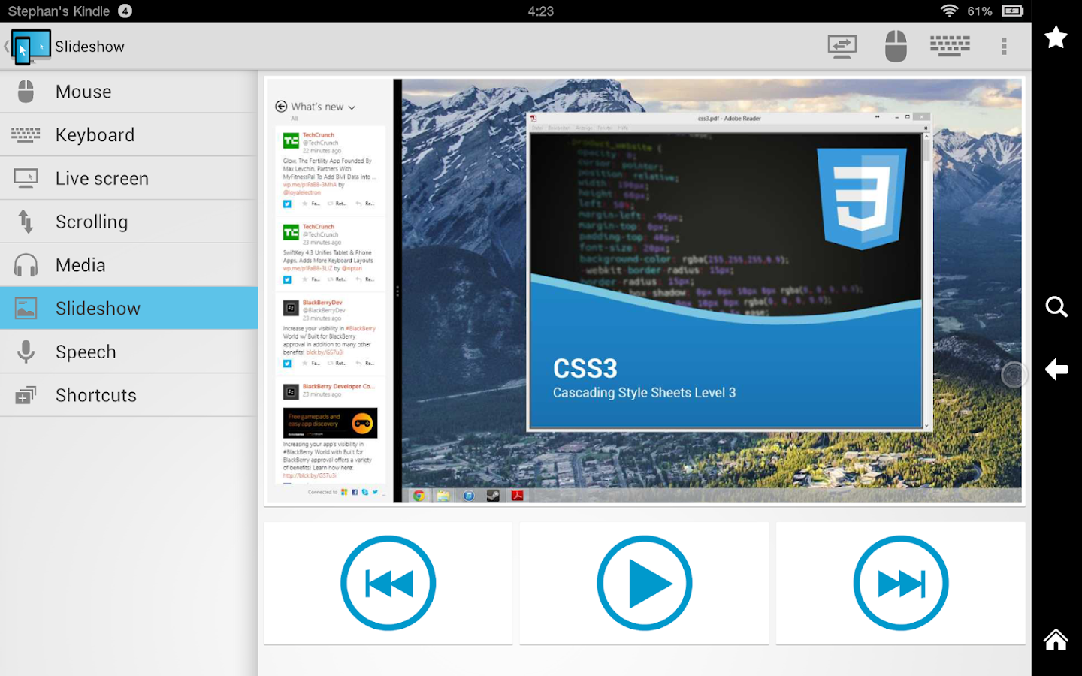Screen dimensions: 1082x676
Task: Select the picture icon beside Slideshow
Action: 26,308
